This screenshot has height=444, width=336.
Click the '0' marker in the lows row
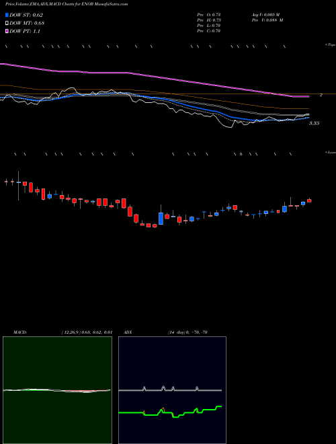click(x=241, y=154)
